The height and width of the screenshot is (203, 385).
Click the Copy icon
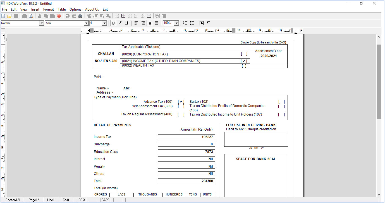coord(46,16)
